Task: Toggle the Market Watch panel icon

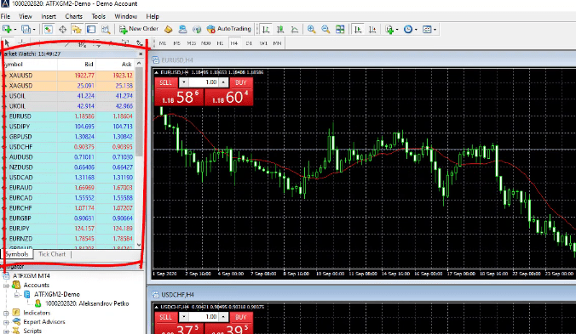Action: pos(48,29)
